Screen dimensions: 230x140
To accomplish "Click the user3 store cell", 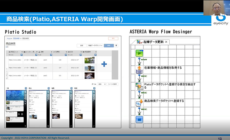I will click(45, 76).
